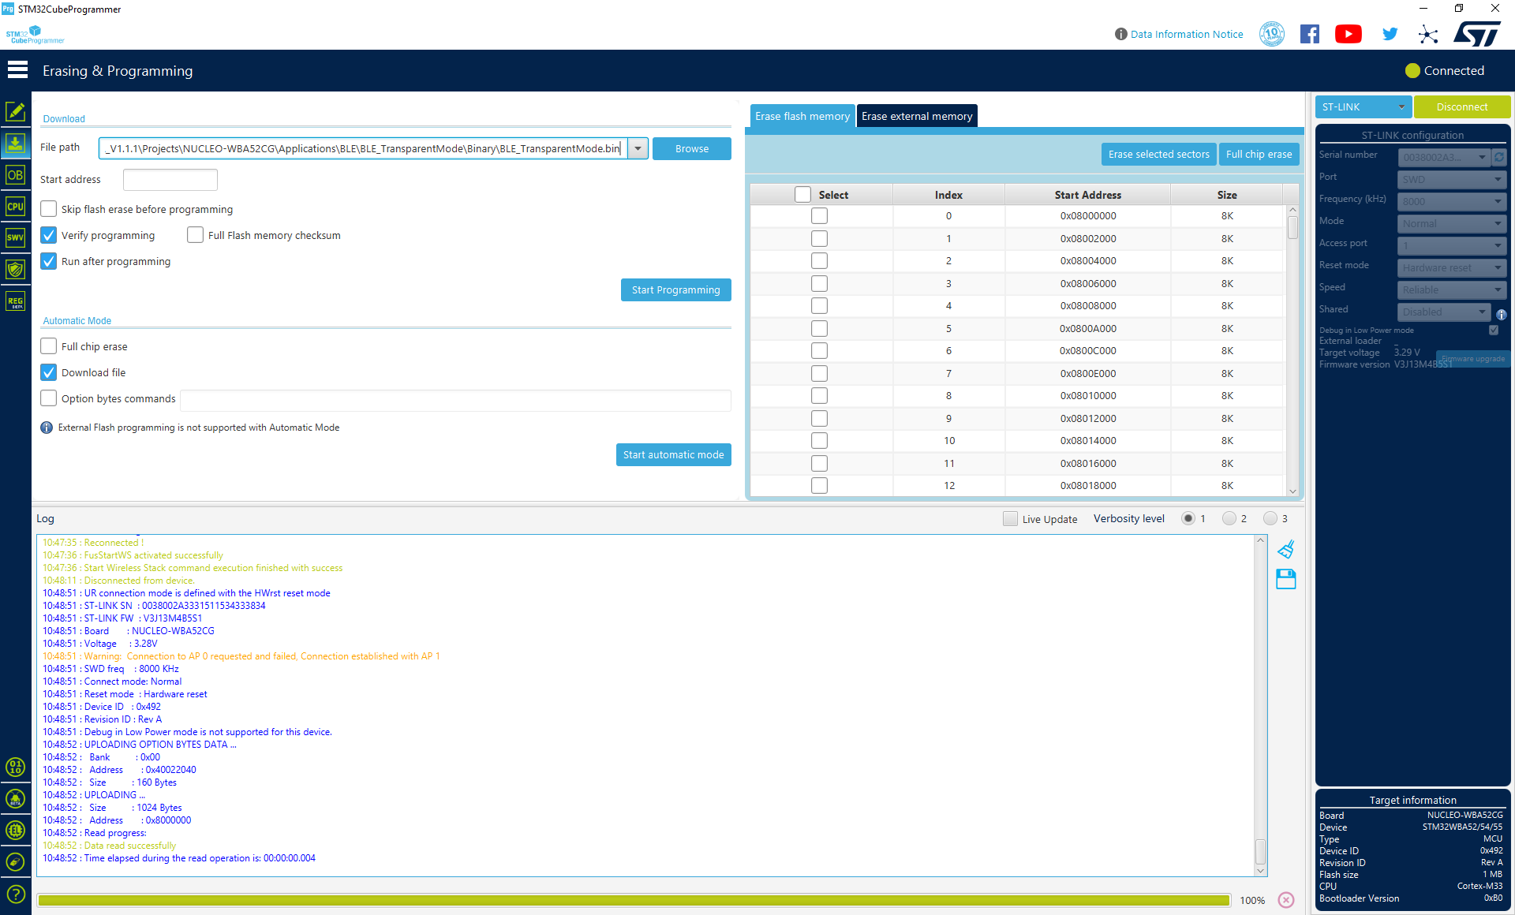Viewport: 1515px width, 915px height.
Task: Select verbosity level 3 radio button
Action: [1270, 518]
